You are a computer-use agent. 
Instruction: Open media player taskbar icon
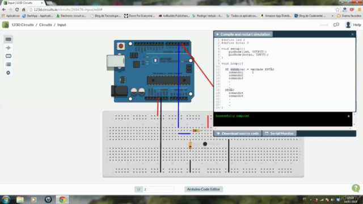click(33, 199)
